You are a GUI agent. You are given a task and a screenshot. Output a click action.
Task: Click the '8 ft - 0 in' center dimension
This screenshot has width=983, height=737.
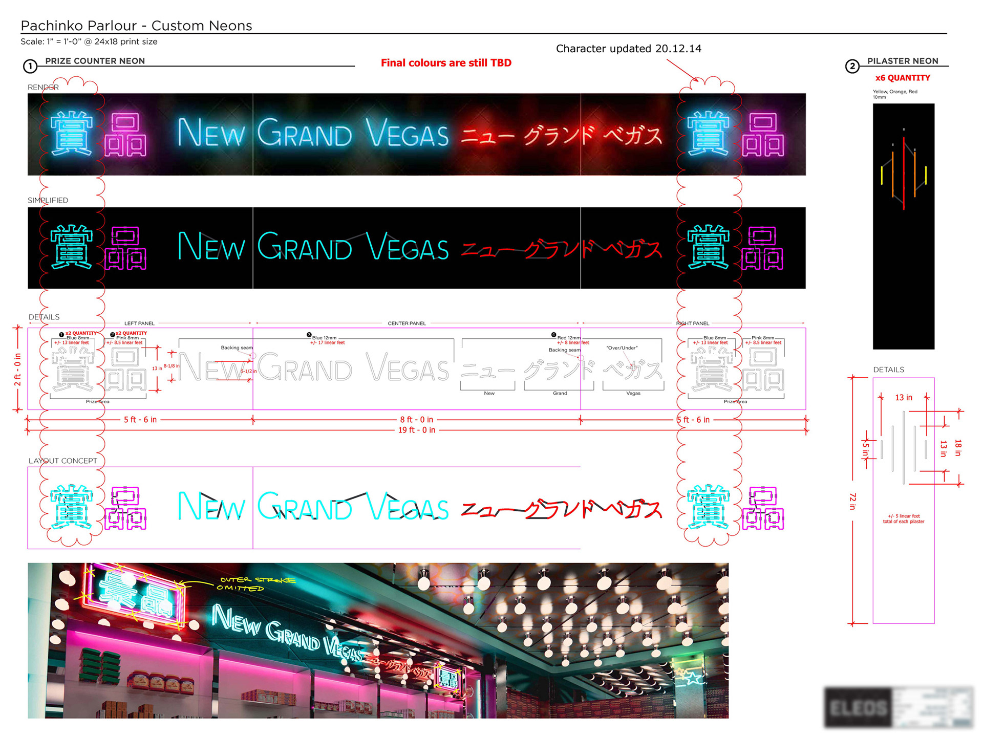pos(416,420)
